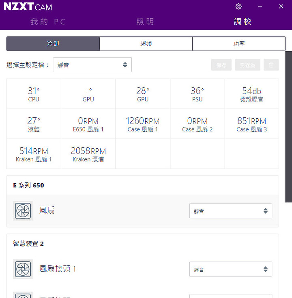292x298 pixels.
Task: Click the 智慧裝置 2 section header
Action: coord(28,244)
